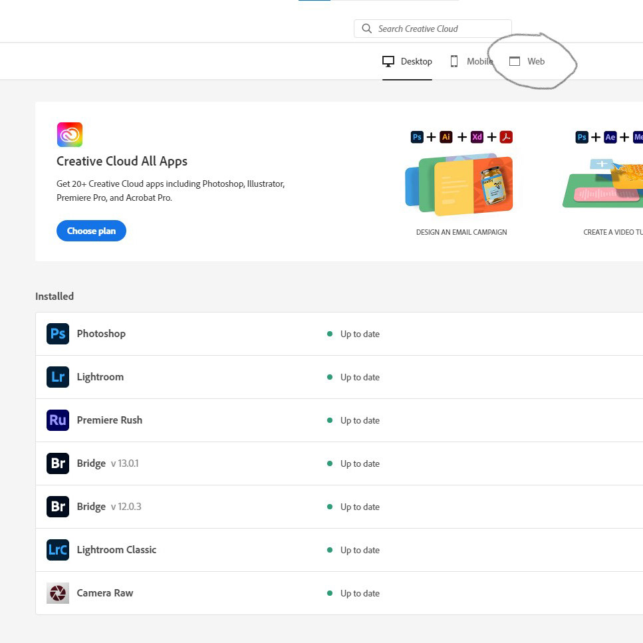Click the Creative Cloud rainbow logo
This screenshot has width=643, height=643.
tap(70, 134)
